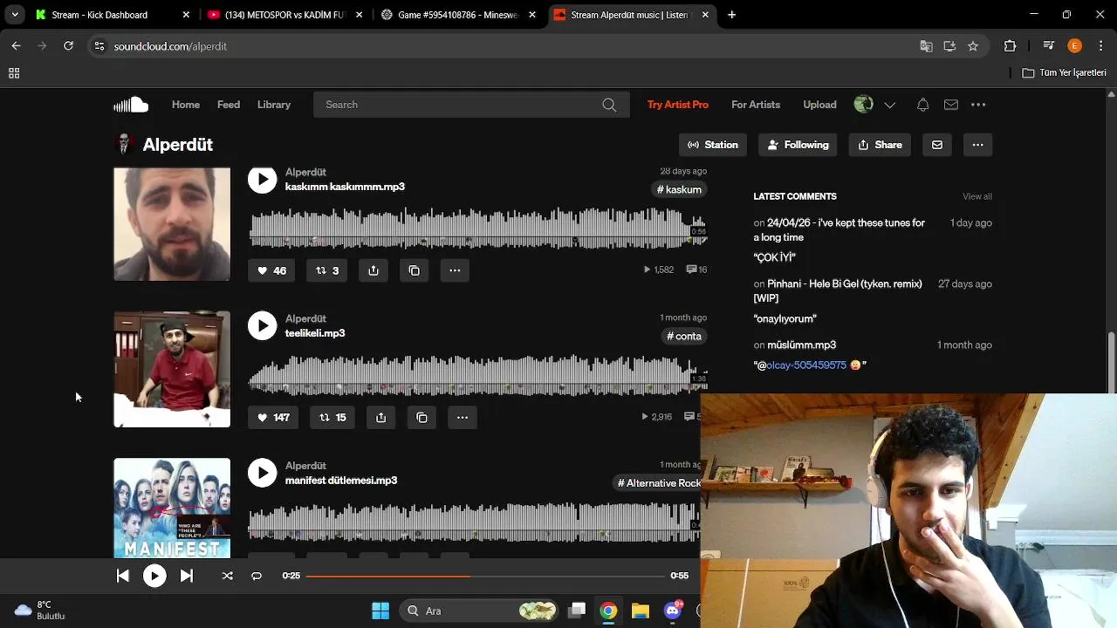The image size is (1117, 628).
Task: Open a new browser tab
Action: tap(732, 15)
